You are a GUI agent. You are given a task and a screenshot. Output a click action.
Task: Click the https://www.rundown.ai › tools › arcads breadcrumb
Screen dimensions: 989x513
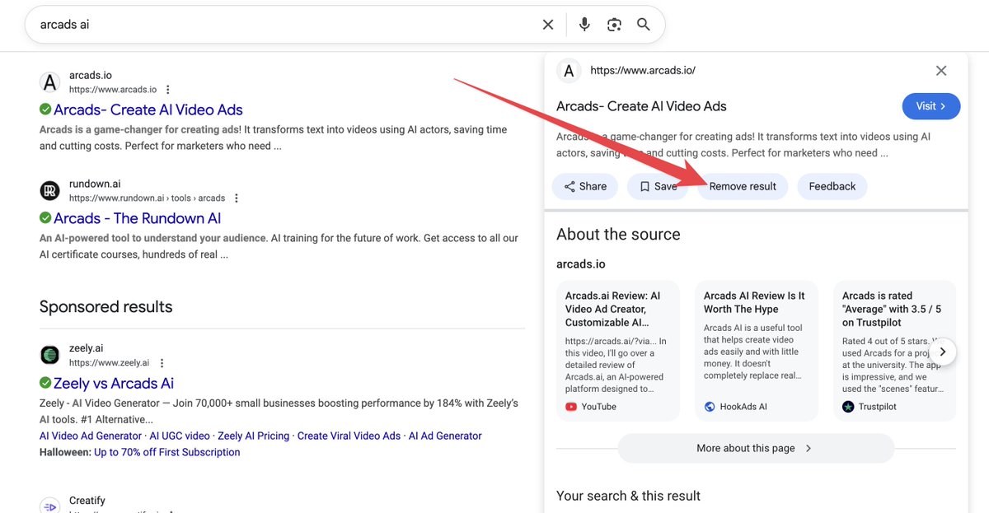click(147, 198)
